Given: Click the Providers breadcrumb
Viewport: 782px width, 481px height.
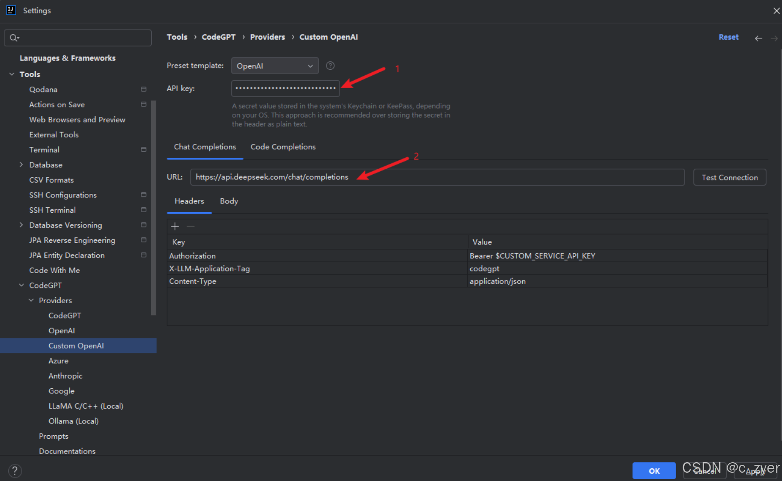Looking at the screenshot, I should tap(267, 37).
